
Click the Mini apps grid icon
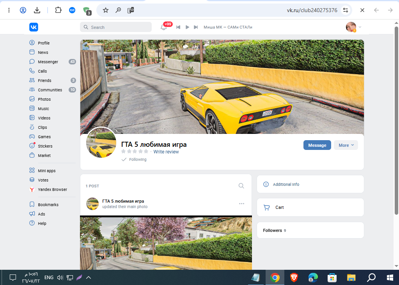coord(32,170)
